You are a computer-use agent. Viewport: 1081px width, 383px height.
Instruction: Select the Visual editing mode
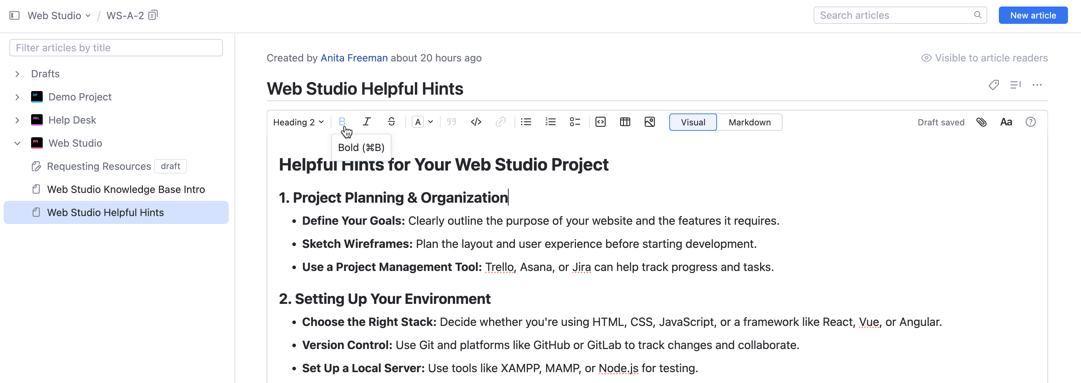(x=692, y=122)
